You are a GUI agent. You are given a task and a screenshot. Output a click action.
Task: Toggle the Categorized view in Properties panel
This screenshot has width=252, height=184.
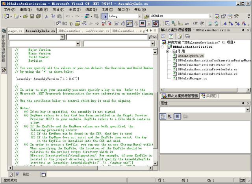coord(163,116)
